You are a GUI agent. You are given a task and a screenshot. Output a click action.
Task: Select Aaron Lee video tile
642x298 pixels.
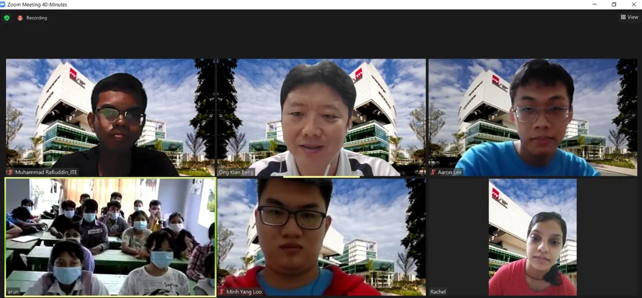click(533, 118)
